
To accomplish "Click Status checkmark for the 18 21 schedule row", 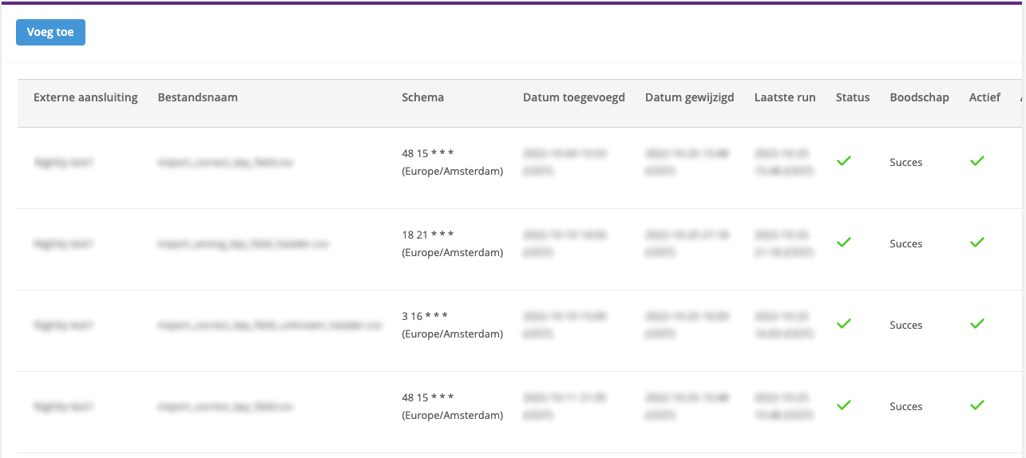I will [x=844, y=243].
